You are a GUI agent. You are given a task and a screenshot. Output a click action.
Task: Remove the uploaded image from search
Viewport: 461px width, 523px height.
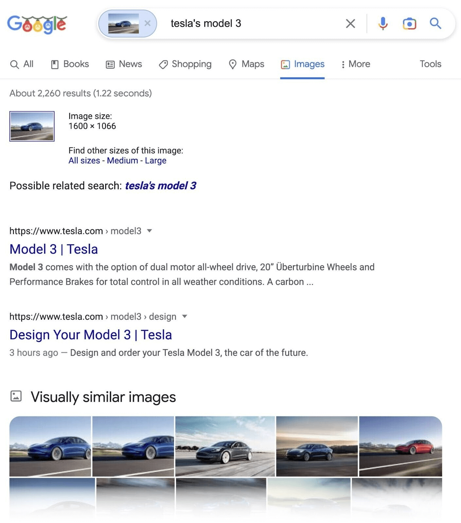[x=148, y=23]
